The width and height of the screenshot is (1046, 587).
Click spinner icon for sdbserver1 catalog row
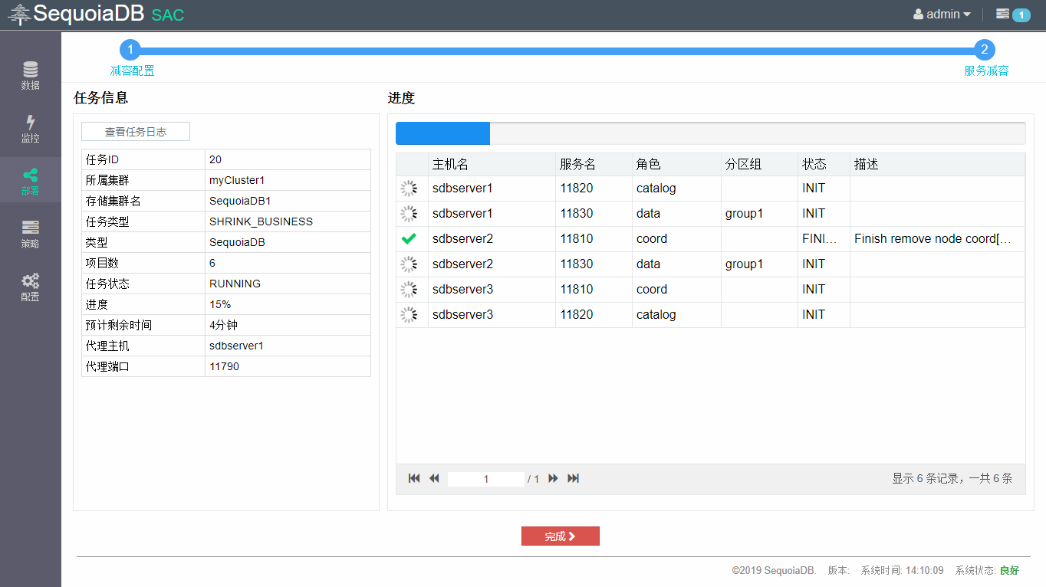409,188
